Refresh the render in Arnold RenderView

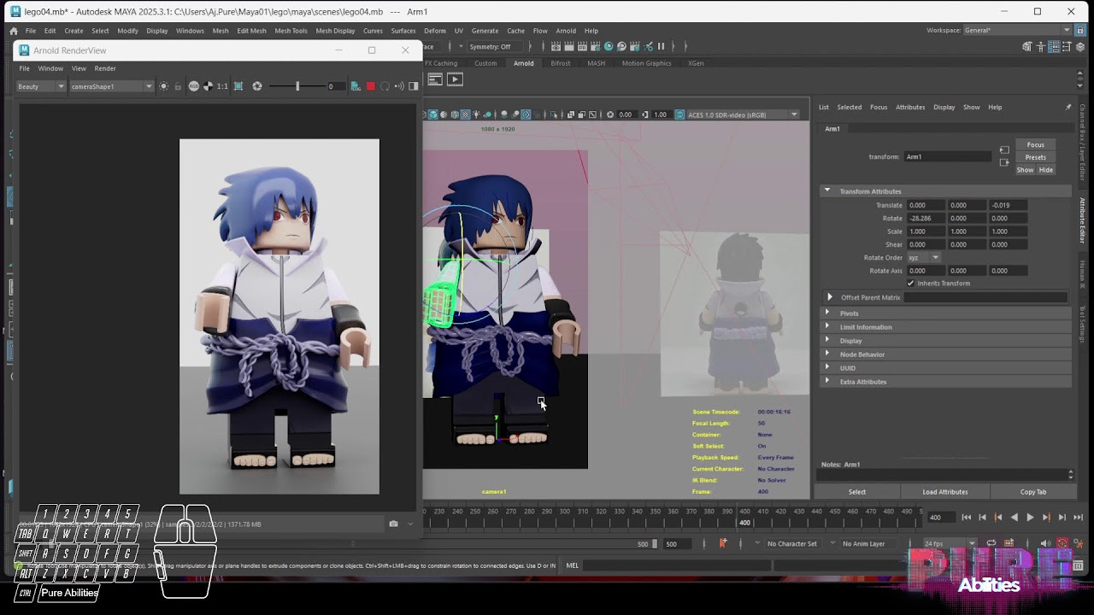click(x=385, y=86)
